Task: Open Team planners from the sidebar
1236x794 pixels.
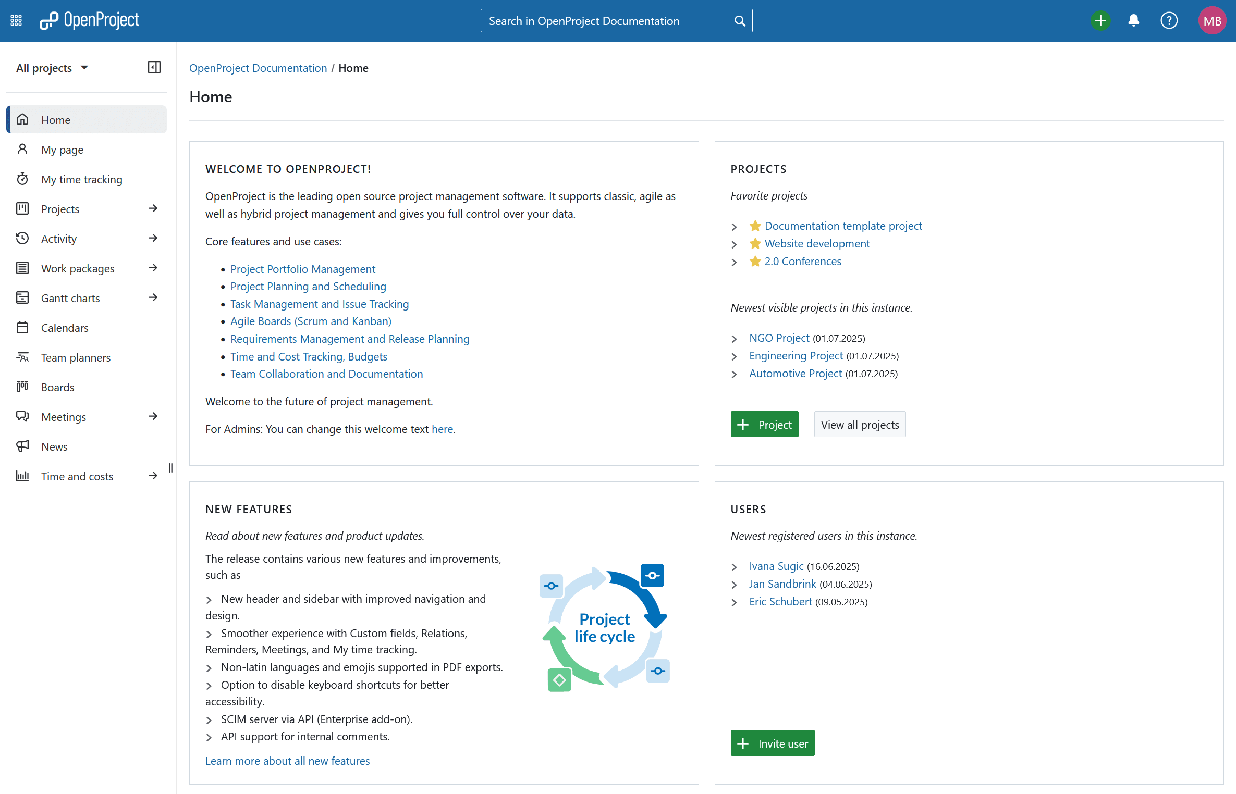Action: [x=76, y=357]
